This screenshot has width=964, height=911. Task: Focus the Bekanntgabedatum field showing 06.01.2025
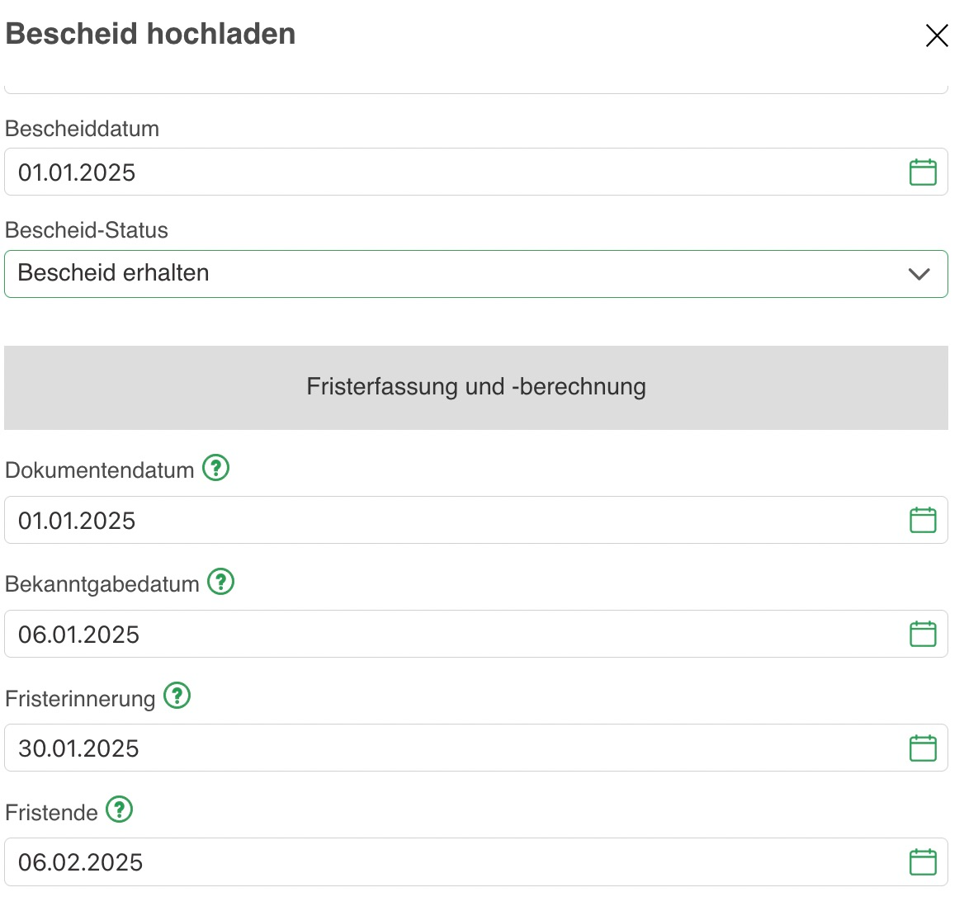click(x=476, y=634)
